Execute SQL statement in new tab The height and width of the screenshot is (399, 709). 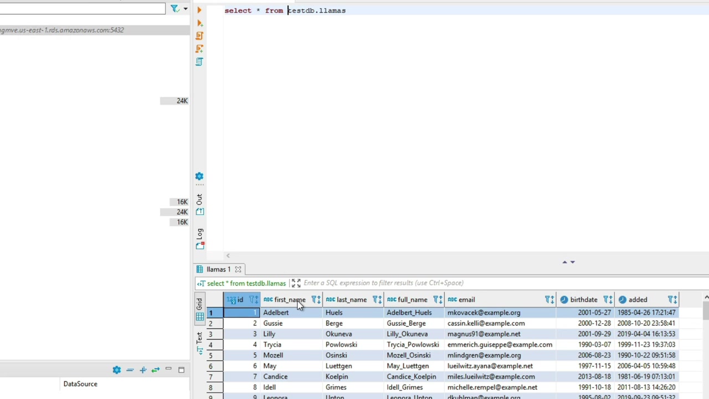pos(199,23)
